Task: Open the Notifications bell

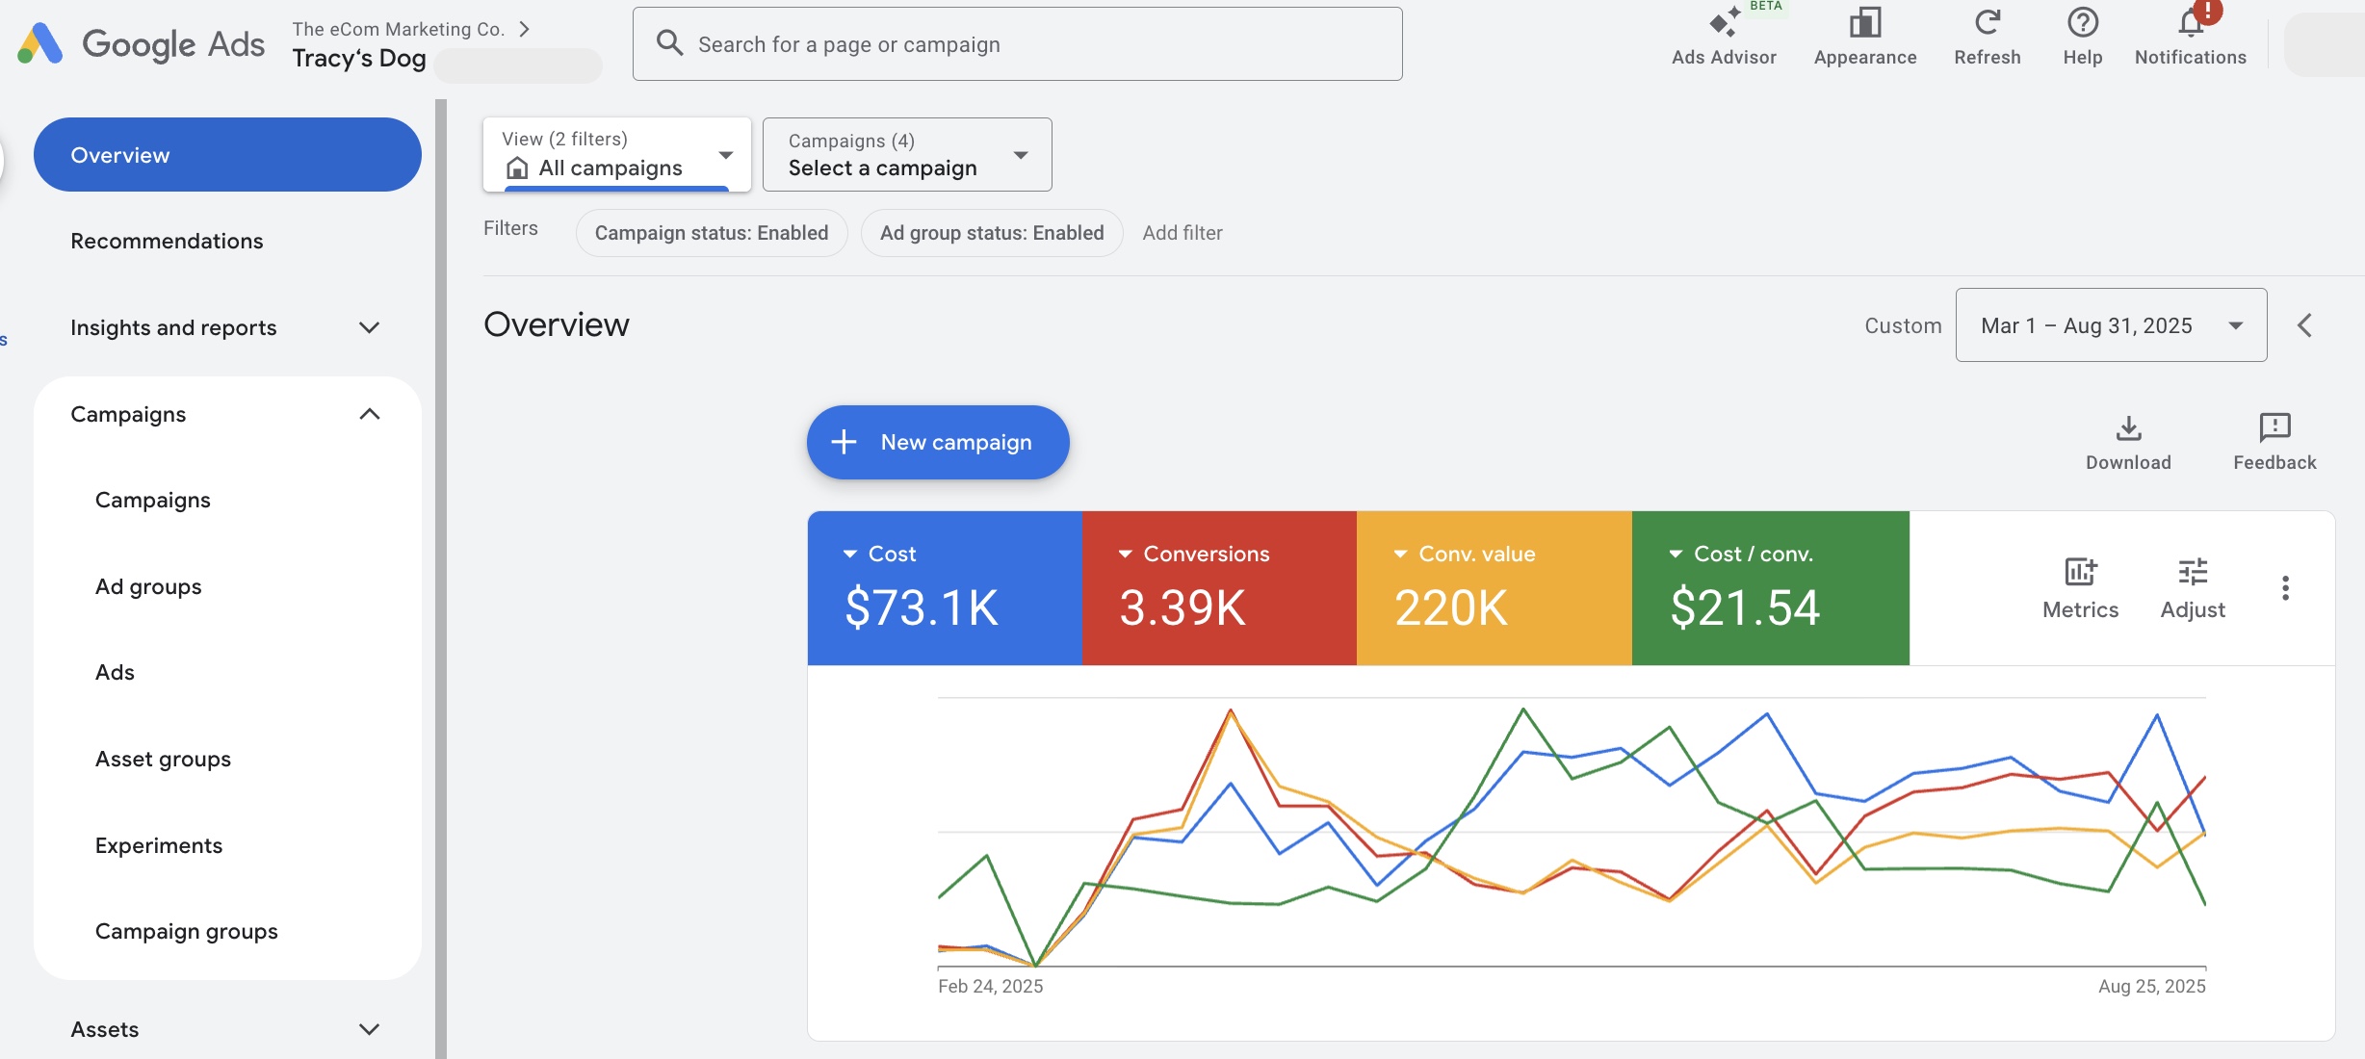Action: 2190,25
